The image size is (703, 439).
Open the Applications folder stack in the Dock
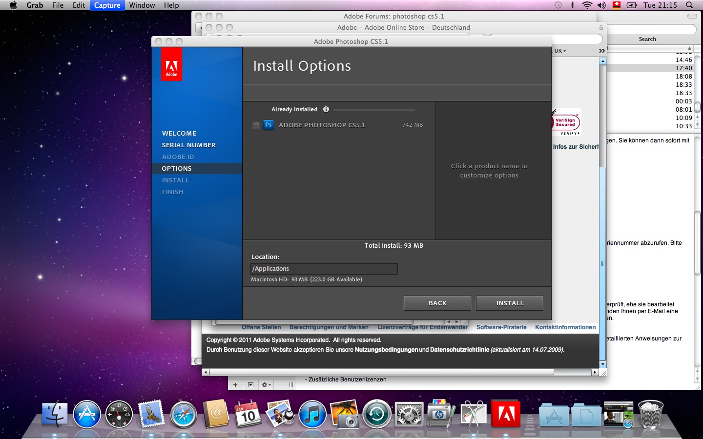554,415
